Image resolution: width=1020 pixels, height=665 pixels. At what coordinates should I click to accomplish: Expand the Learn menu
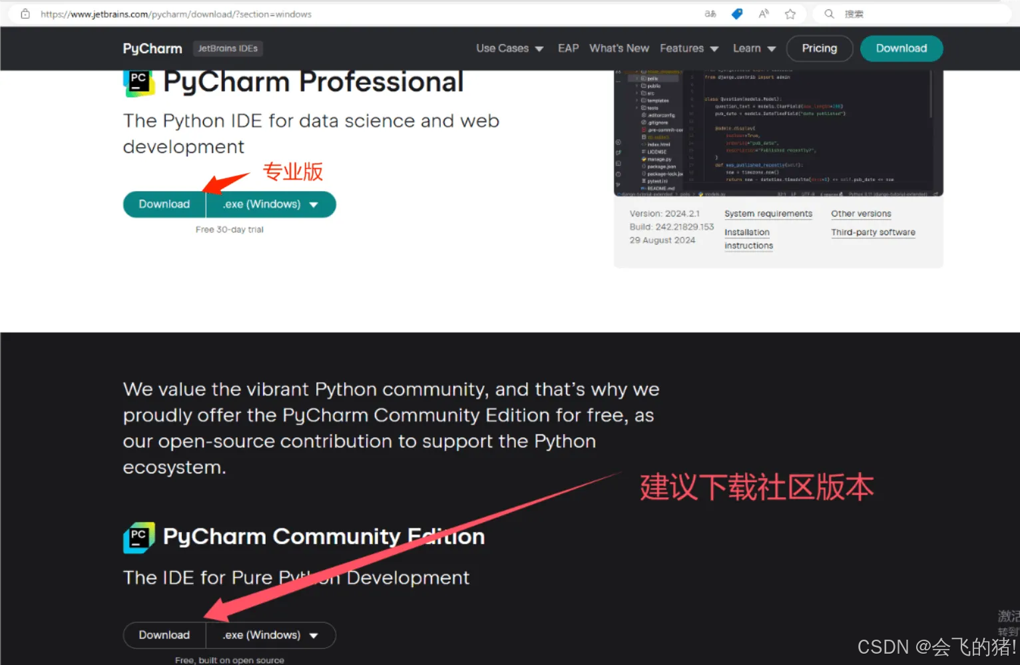pyautogui.click(x=754, y=49)
